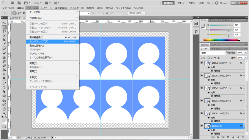Screen dimensions: 249x140
Task: Select the Crop tool
Action: [4, 40]
